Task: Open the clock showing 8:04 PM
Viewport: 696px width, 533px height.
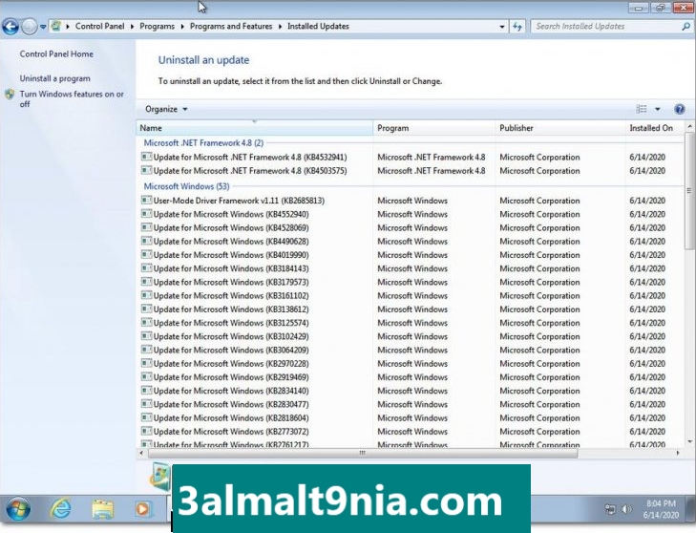Action: [661, 509]
